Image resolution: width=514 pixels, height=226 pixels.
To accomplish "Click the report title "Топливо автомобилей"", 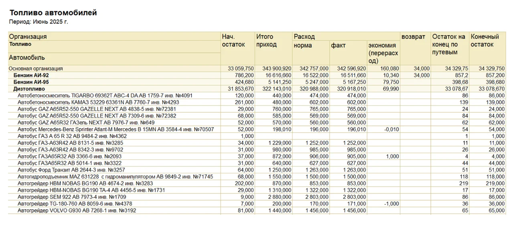I will [x=53, y=13].
